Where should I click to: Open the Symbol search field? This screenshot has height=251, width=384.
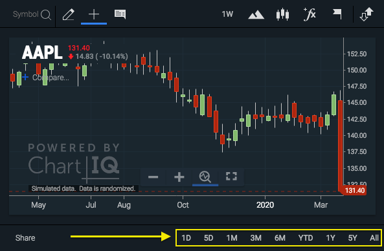(25, 14)
